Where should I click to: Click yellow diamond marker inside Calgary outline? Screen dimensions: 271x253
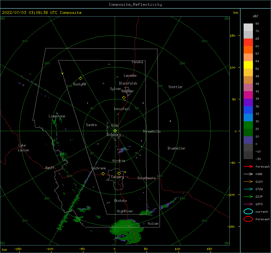(x=119, y=173)
